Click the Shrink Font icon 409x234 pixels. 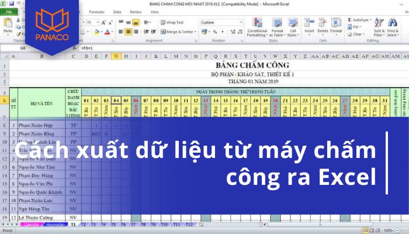tap(110, 23)
